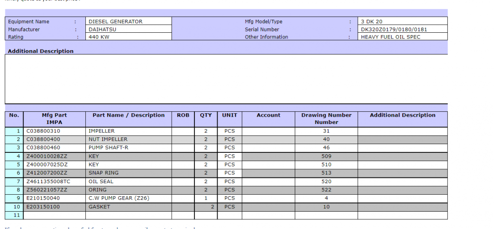The height and width of the screenshot is (229, 494).
Task: Click the HEAVY FUEL OIL SPEC field
Action: (x=403, y=37)
